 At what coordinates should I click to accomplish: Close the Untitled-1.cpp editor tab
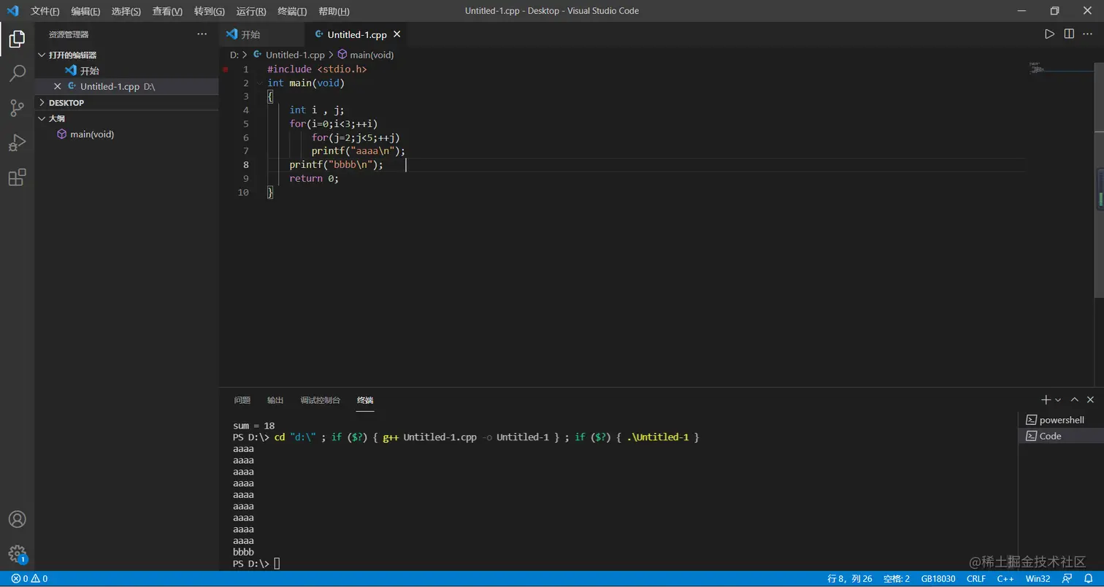(x=397, y=34)
